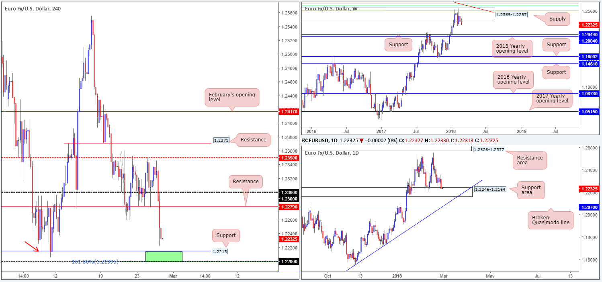Select the Support callout above the 1.2215 label
The image size is (602, 282).
click(x=226, y=235)
